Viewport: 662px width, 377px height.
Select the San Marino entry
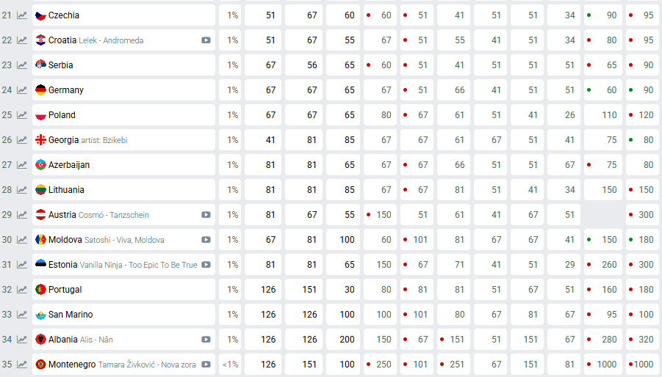point(71,315)
